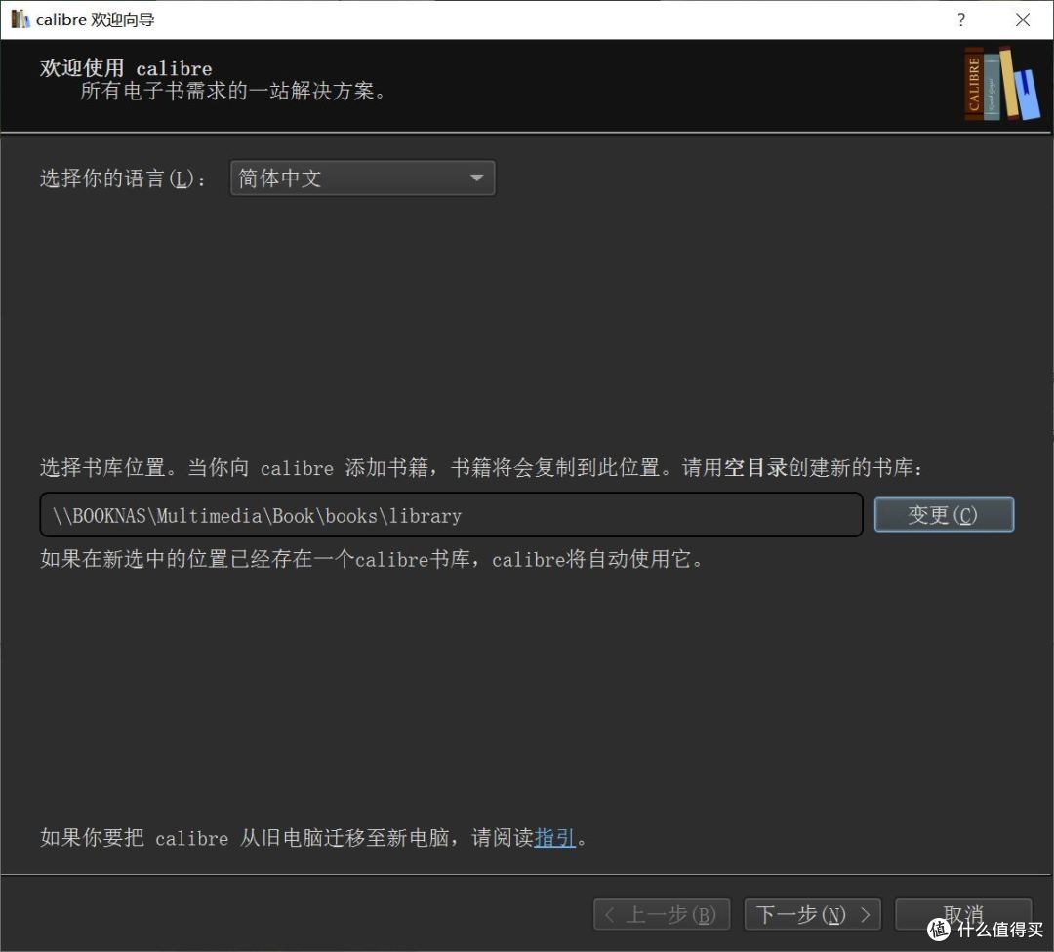Click the 上一步(B) back button
1054x952 pixels.
pyautogui.click(x=662, y=914)
